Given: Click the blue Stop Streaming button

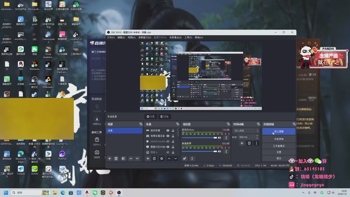Looking at the screenshot, I should coord(279,131).
